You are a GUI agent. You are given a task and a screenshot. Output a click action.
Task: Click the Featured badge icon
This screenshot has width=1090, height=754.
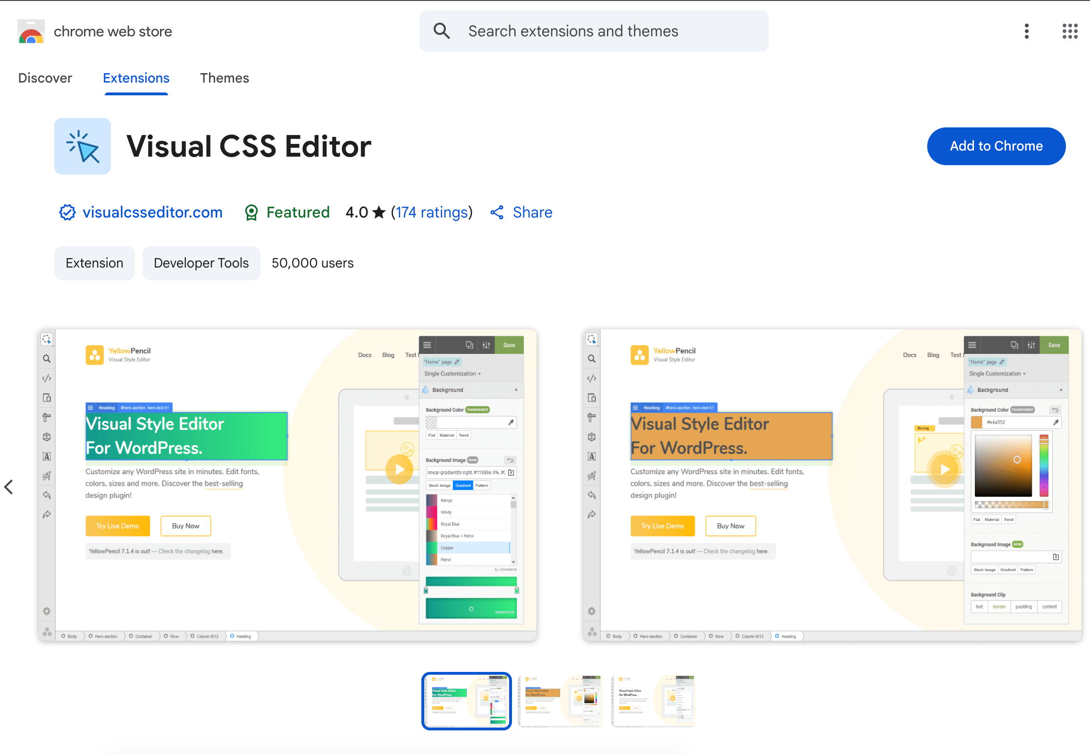click(252, 213)
